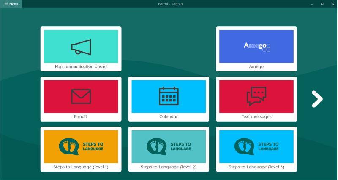Open the E-mail envelope icon

pyautogui.click(x=81, y=96)
